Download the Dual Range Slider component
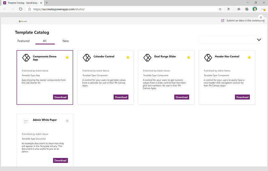The height and width of the screenshot is (171, 268). 182,97
